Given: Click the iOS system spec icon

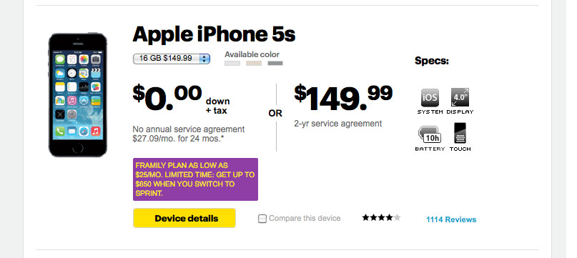Looking at the screenshot, I should coord(430,98).
